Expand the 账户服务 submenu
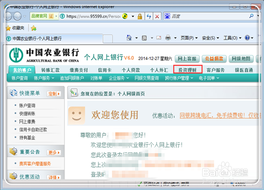The height and width of the screenshot is (190, 264). (x=44, y=78)
